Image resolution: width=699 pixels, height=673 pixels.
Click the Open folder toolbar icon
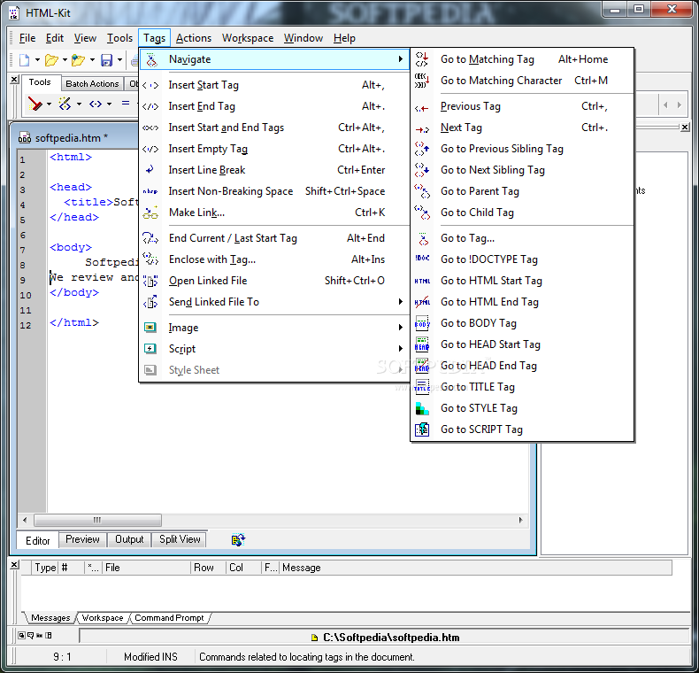(51, 60)
